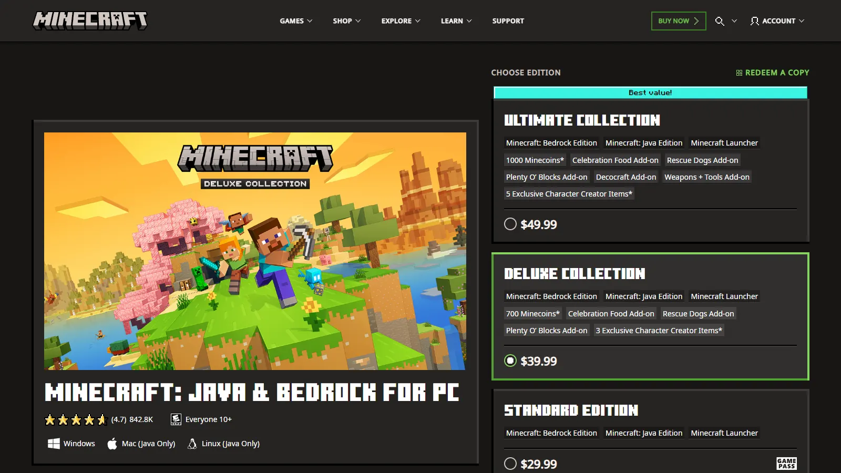Open the Account link
Image resolution: width=841 pixels, height=473 pixels.
[778, 21]
